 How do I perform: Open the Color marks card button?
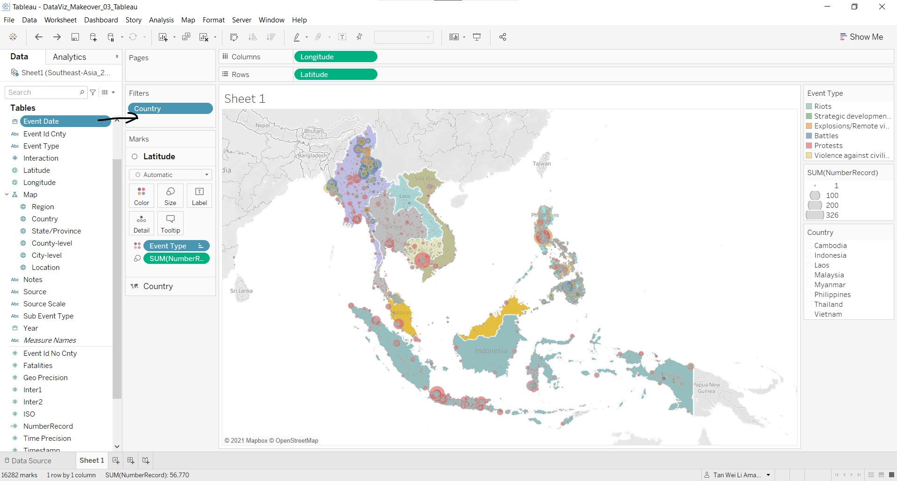coord(142,196)
